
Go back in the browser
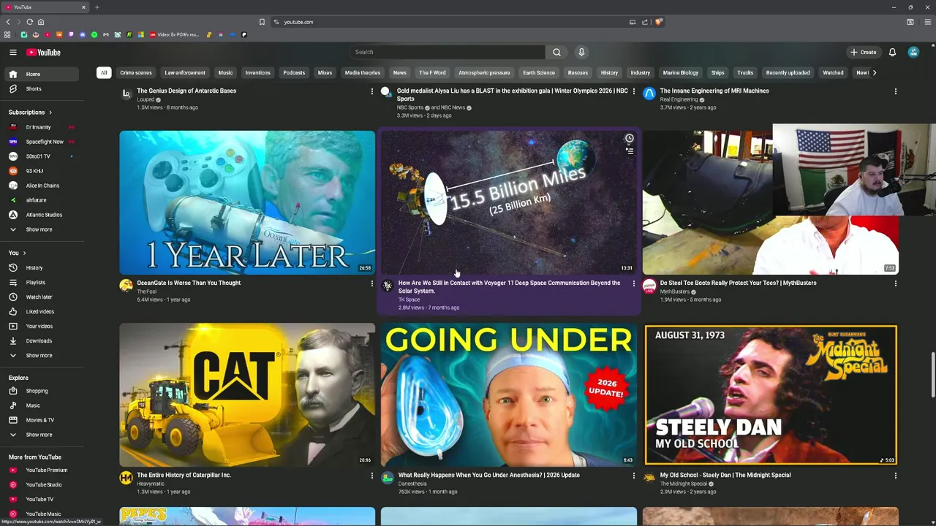pos(8,22)
